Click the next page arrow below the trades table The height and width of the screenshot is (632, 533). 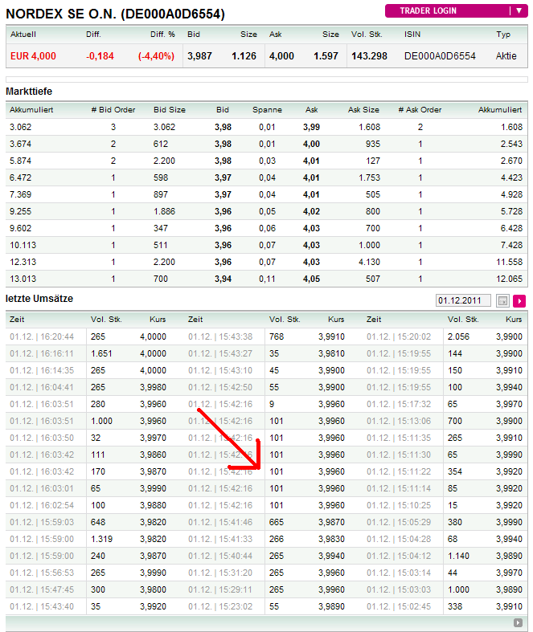click(x=518, y=622)
